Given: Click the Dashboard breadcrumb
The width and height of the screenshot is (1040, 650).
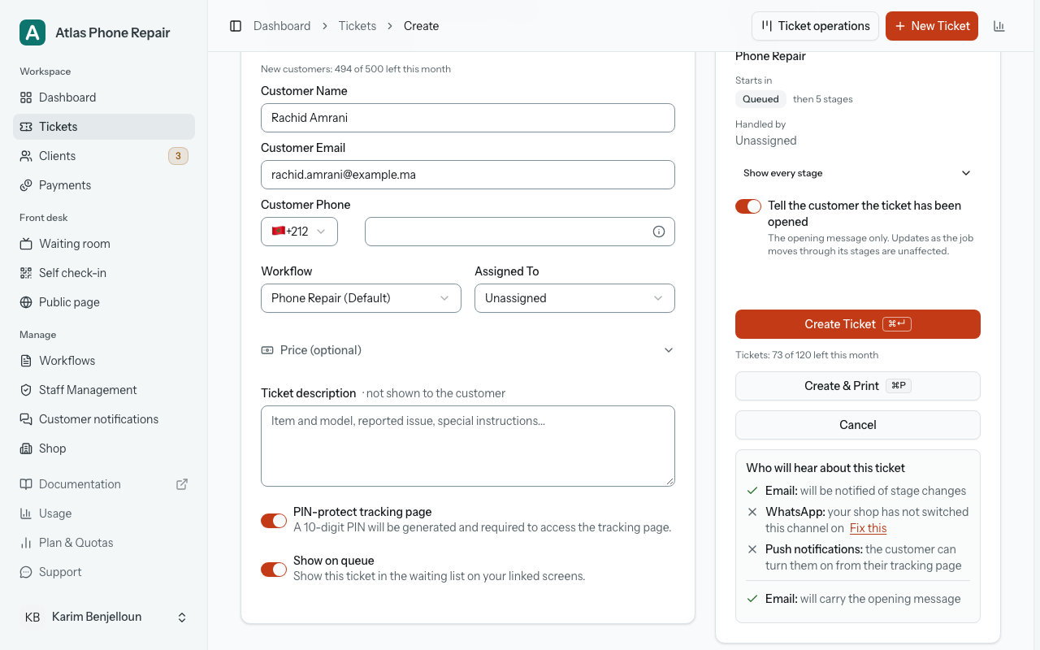Looking at the screenshot, I should (x=282, y=26).
